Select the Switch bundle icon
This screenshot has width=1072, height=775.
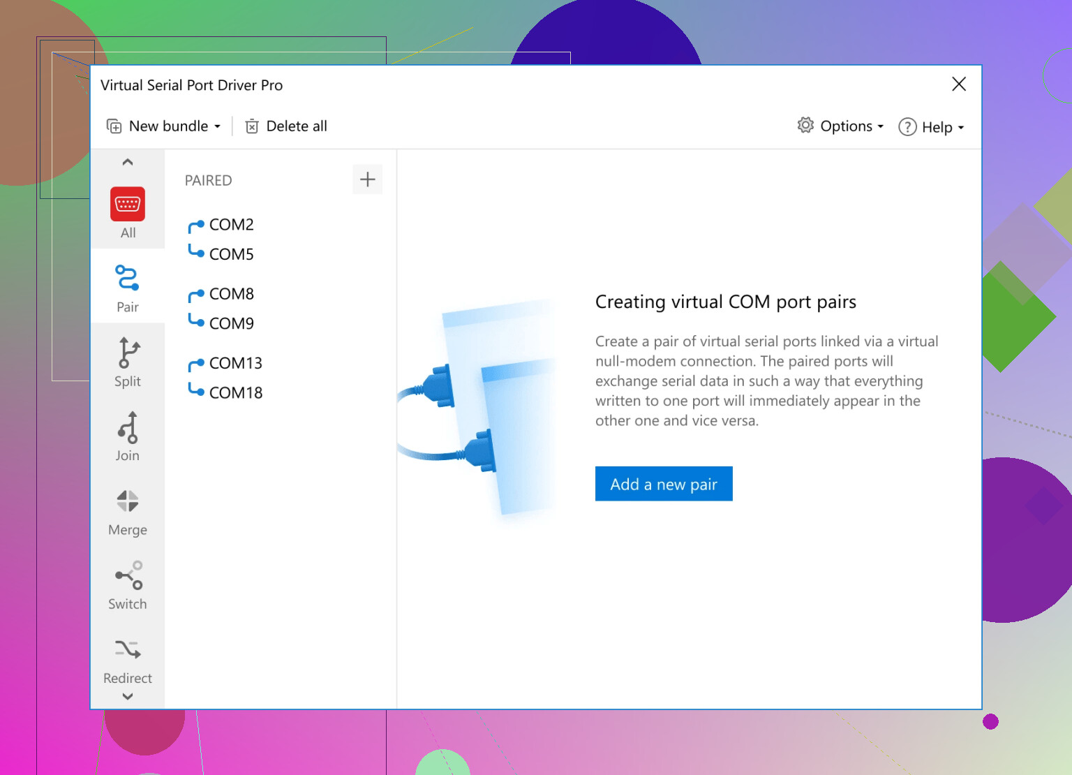coord(128,584)
